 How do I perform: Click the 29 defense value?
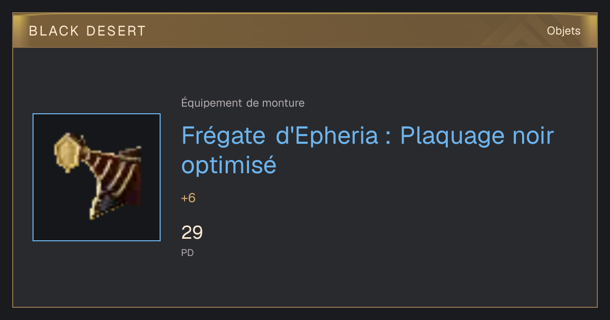click(x=192, y=232)
